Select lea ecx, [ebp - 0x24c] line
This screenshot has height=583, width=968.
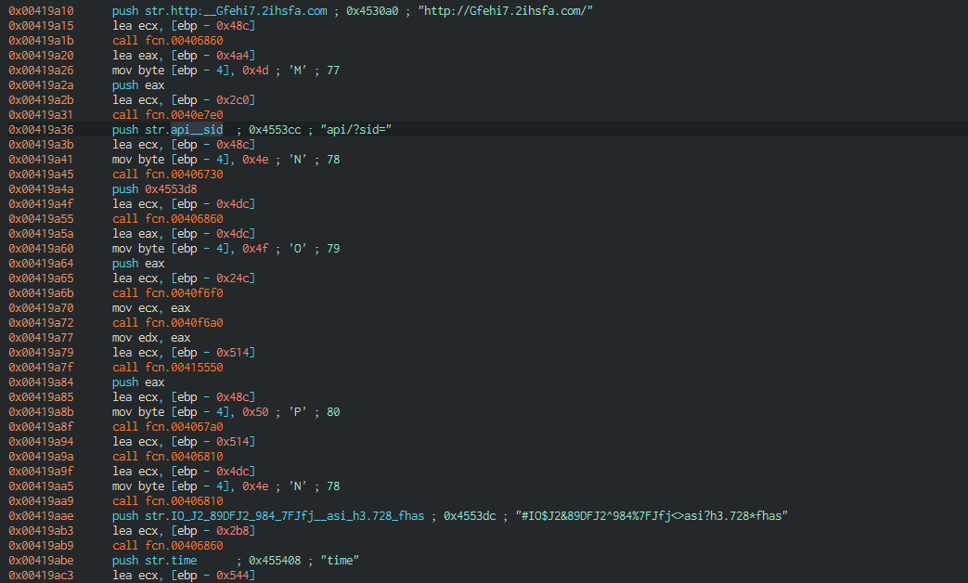(x=184, y=278)
